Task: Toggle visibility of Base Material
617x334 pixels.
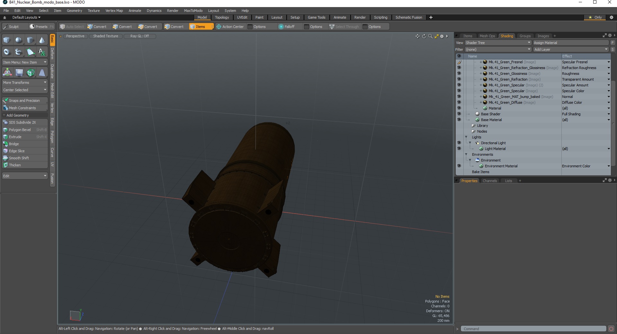Action: point(459,120)
